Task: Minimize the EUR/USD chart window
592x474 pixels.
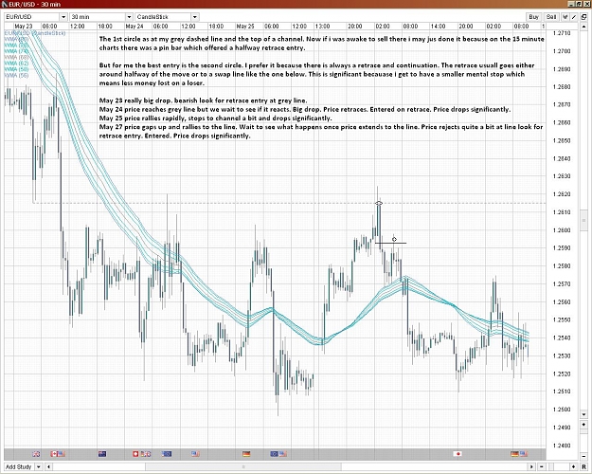Action: click(x=571, y=4)
